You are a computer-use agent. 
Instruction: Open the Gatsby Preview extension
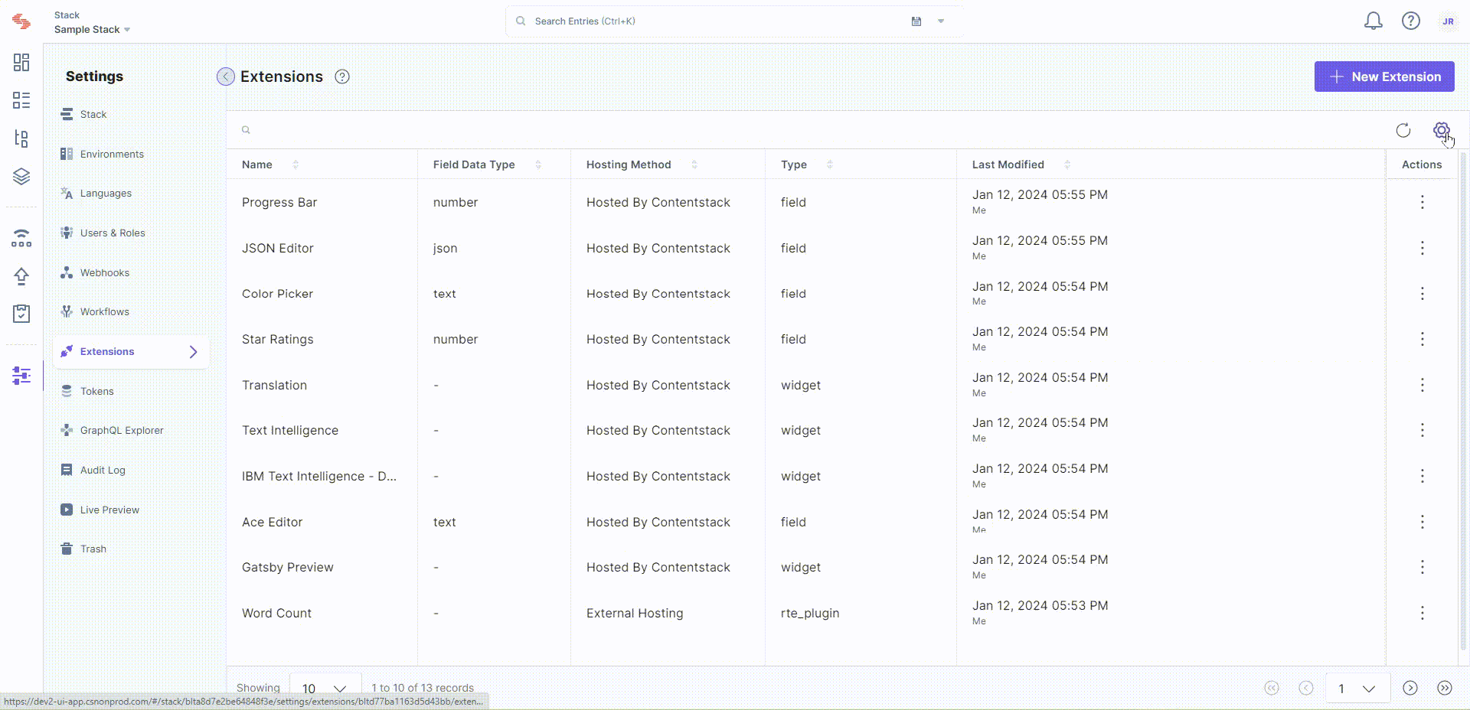pyautogui.click(x=288, y=567)
